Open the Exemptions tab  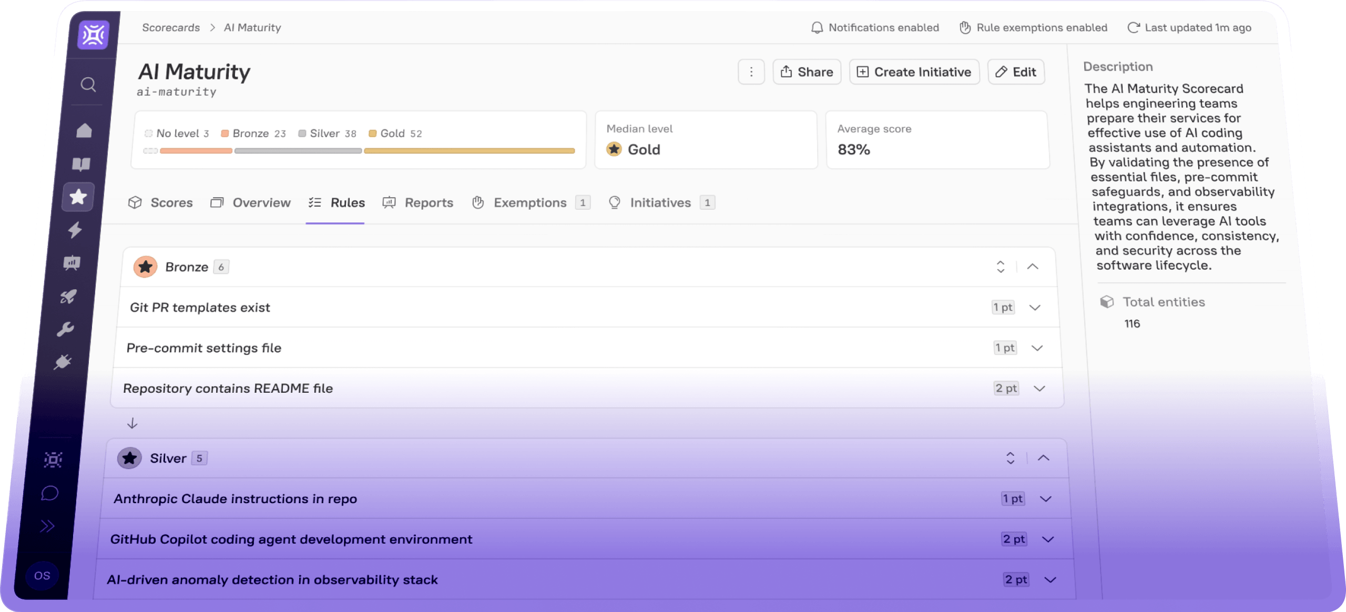pos(529,202)
